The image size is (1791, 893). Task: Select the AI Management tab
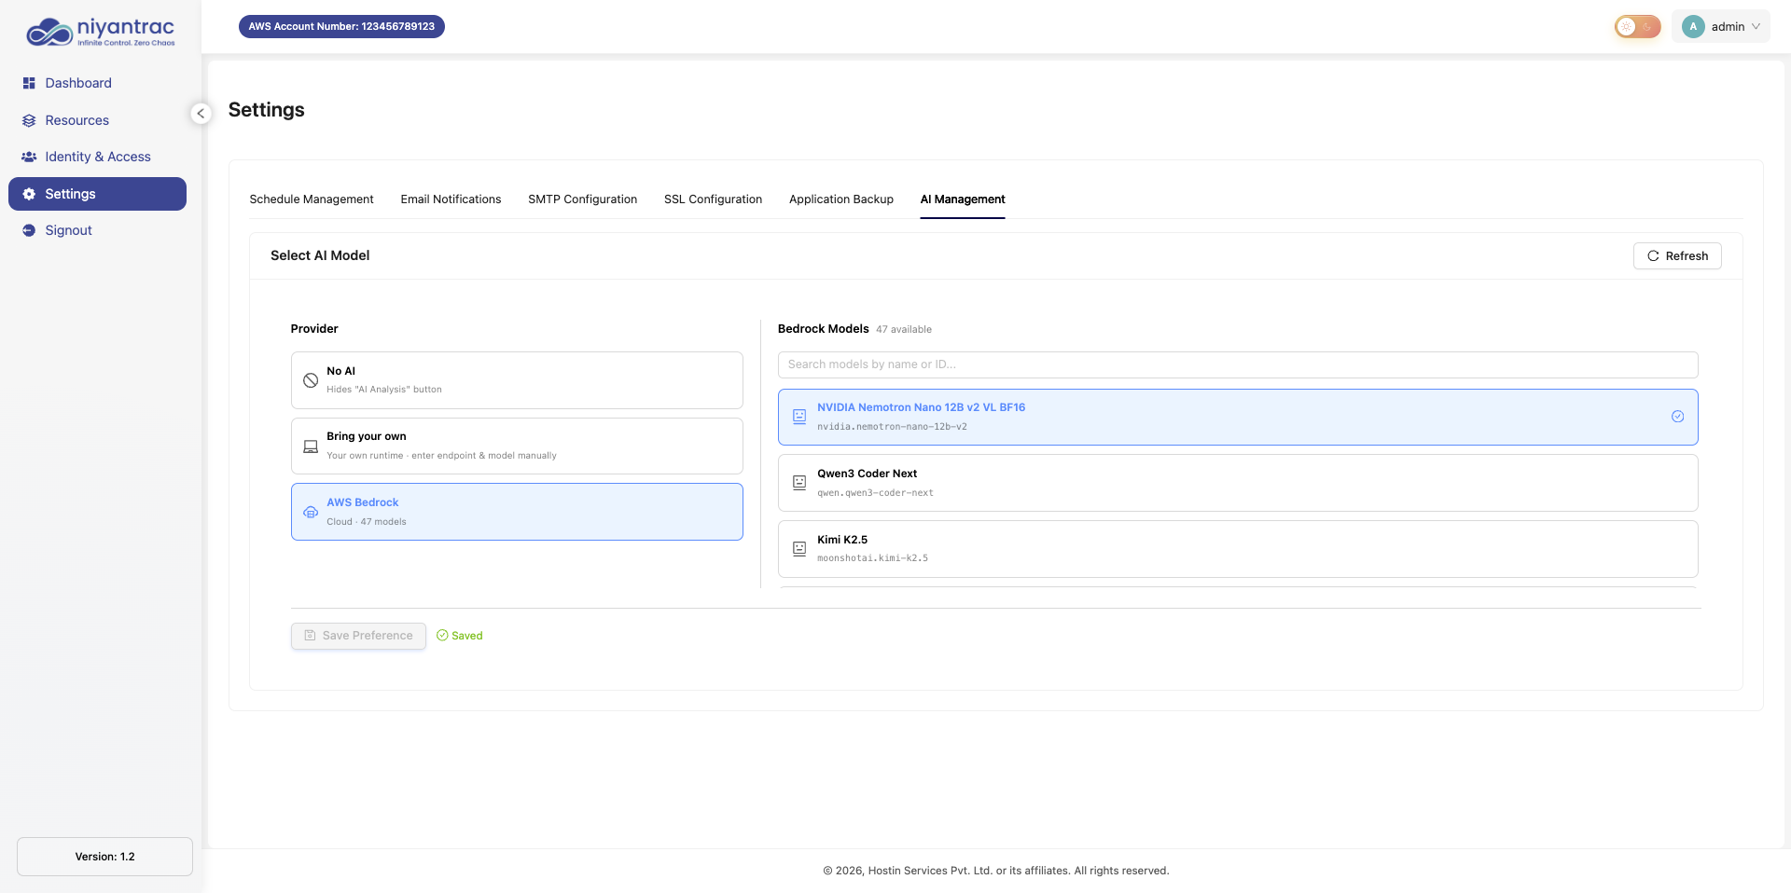[963, 199]
